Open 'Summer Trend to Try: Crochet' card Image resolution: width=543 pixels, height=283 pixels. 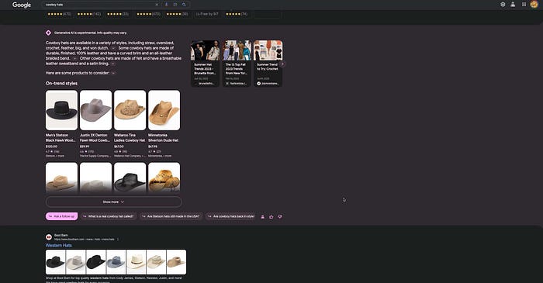tap(268, 64)
